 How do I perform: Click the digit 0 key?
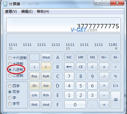click(x=75, y=105)
